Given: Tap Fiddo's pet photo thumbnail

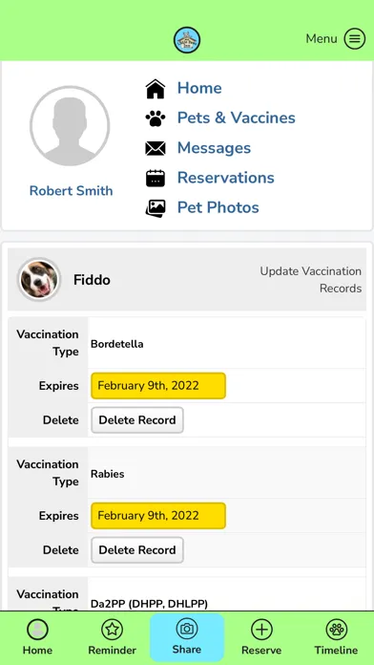Looking at the screenshot, I should [39, 280].
